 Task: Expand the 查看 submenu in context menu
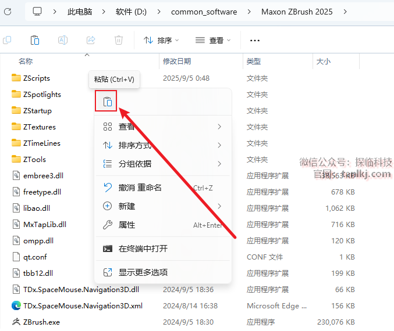pos(163,127)
